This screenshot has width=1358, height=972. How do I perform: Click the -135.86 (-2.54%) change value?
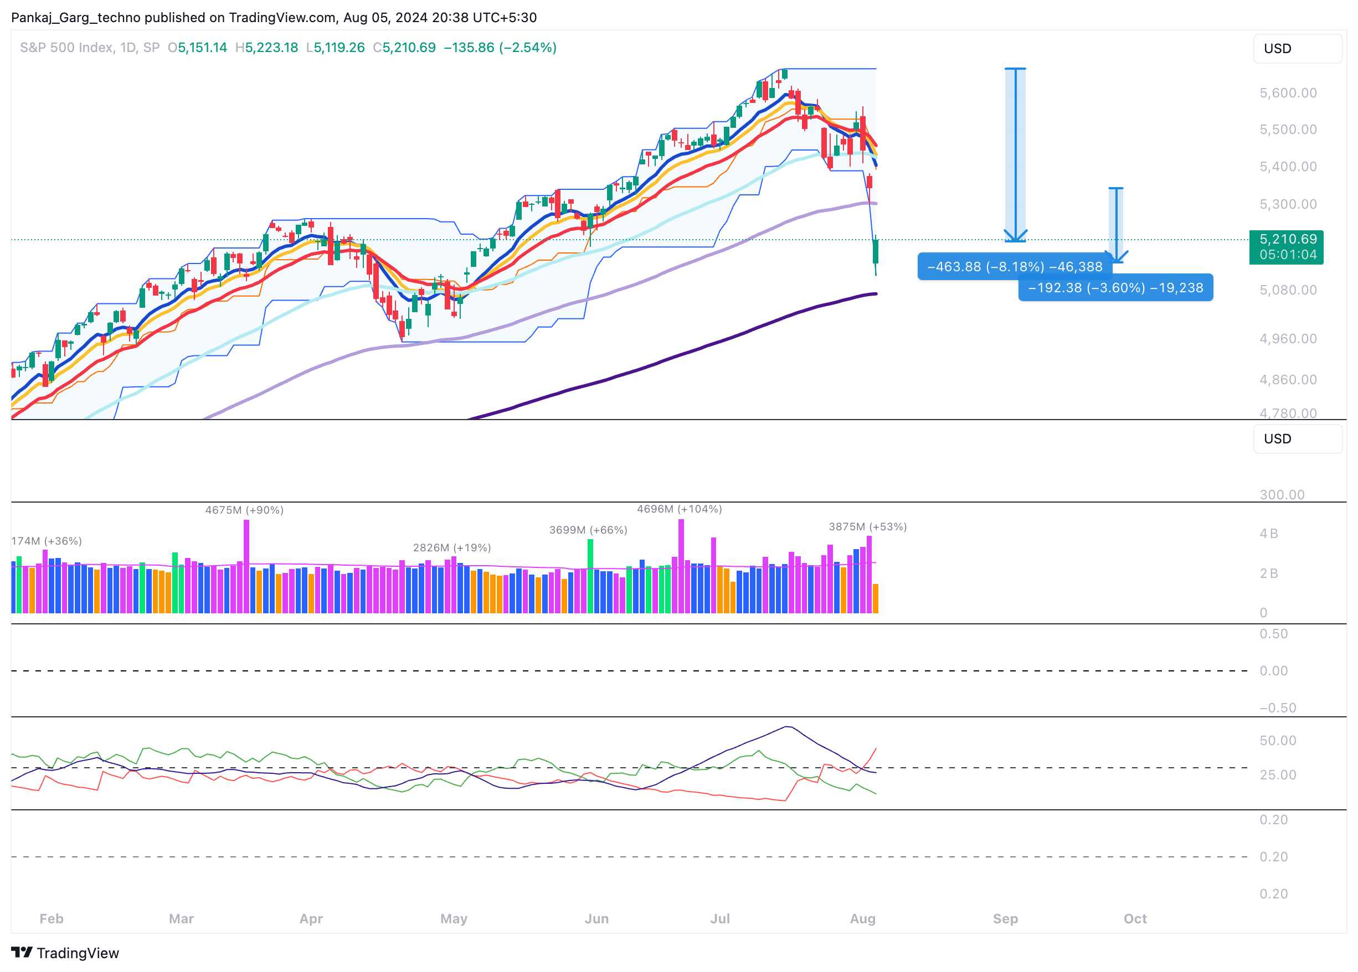[500, 47]
